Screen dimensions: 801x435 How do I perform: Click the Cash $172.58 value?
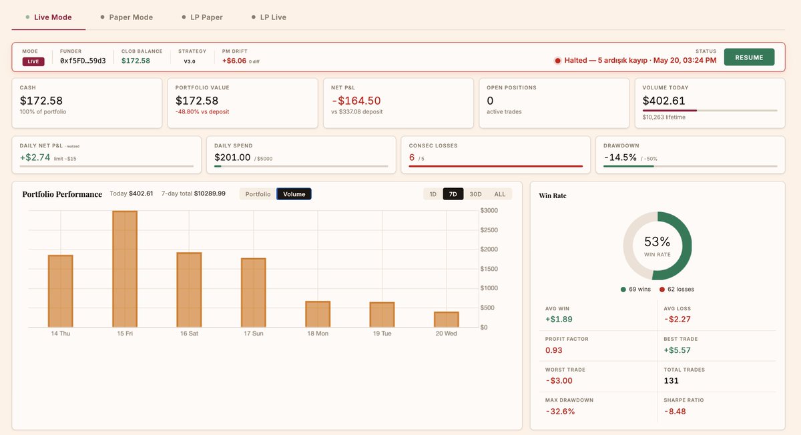tap(41, 101)
